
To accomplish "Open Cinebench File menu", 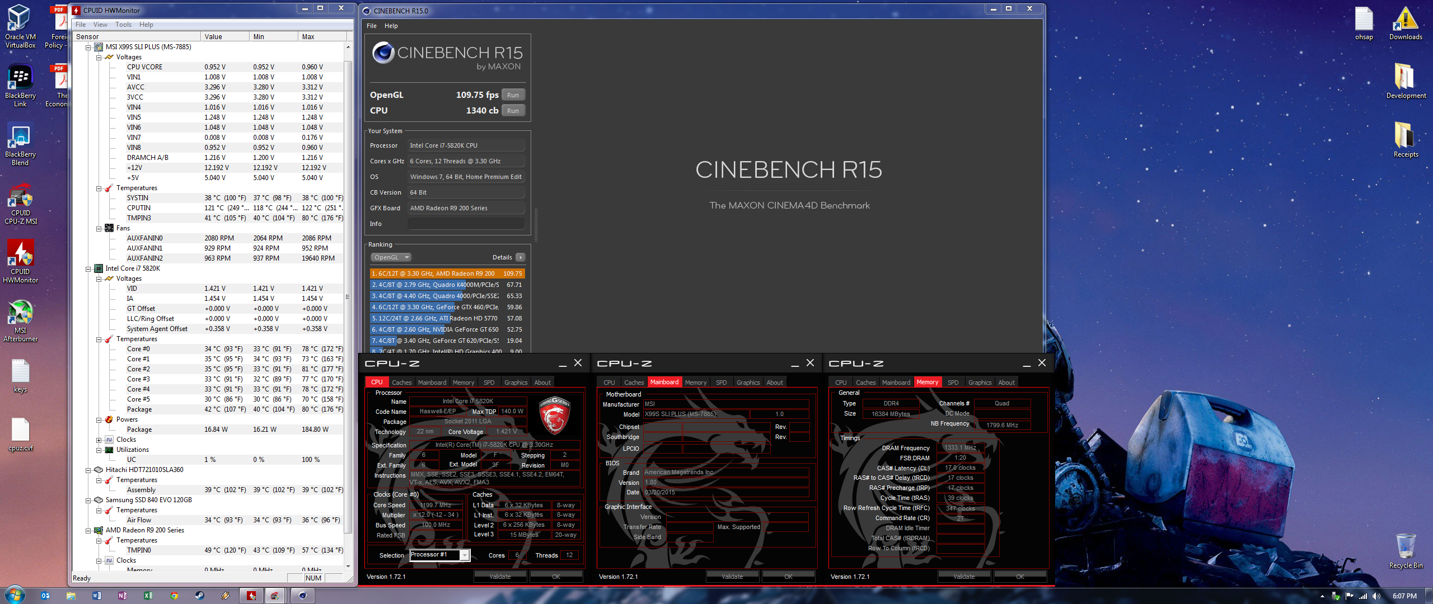I will click(371, 26).
